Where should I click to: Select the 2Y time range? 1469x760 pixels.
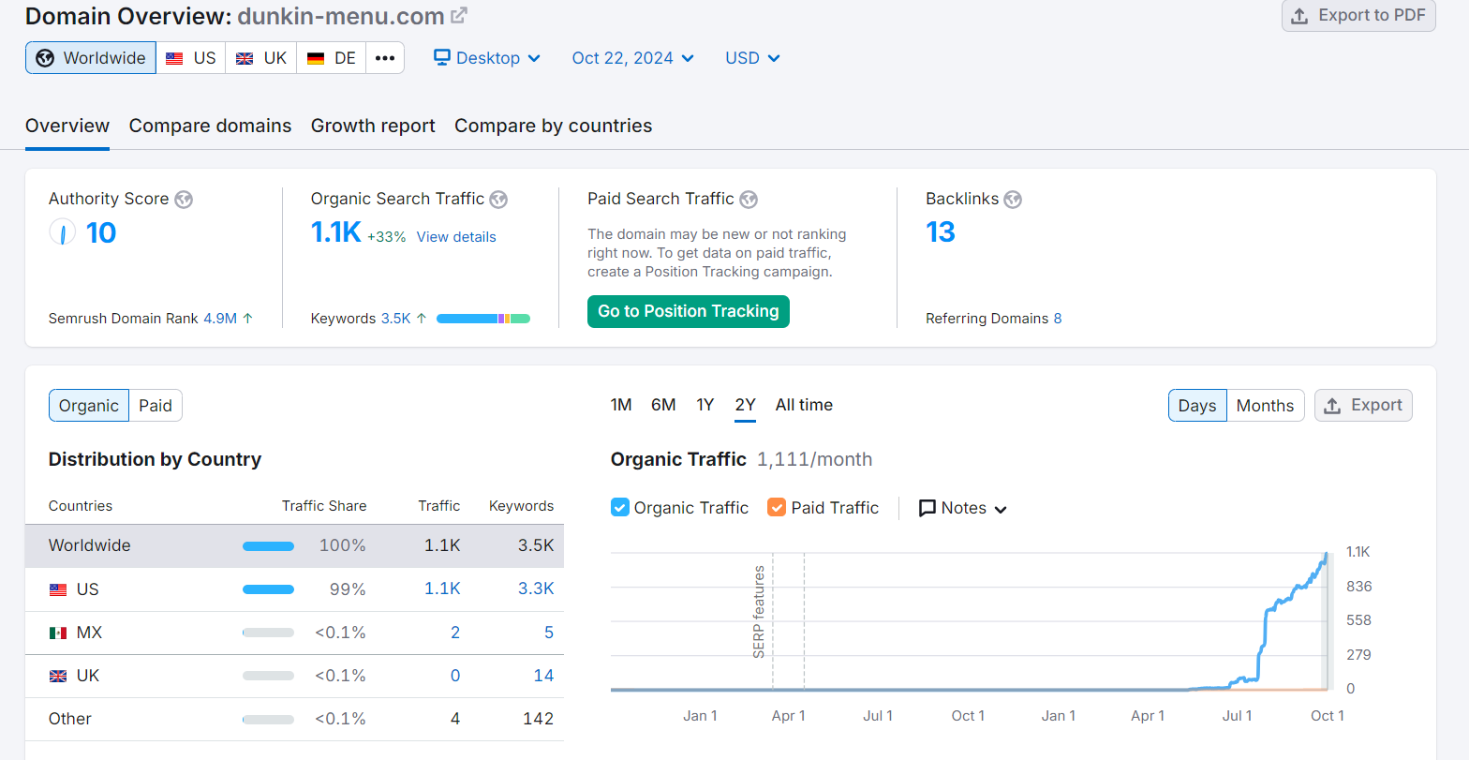[746, 405]
